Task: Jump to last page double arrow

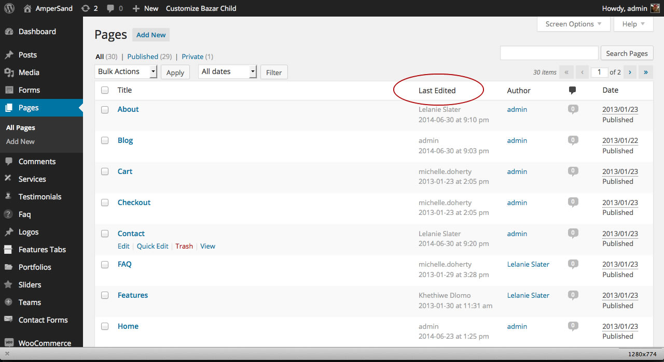Action: pyautogui.click(x=646, y=73)
